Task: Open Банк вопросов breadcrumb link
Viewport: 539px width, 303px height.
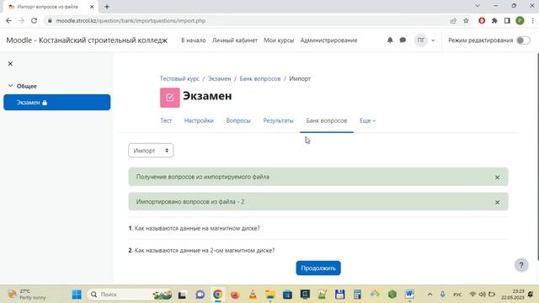Action: (x=260, y=78)
